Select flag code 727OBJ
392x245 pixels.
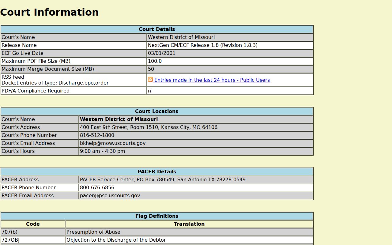pyautogui.click(x=10, y=240)
